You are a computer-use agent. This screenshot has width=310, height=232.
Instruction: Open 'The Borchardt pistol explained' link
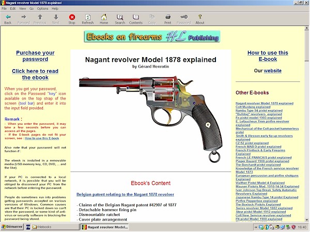pos(258,165)
